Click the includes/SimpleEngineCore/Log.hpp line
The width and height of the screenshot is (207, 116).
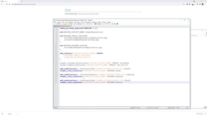(82, 40)
